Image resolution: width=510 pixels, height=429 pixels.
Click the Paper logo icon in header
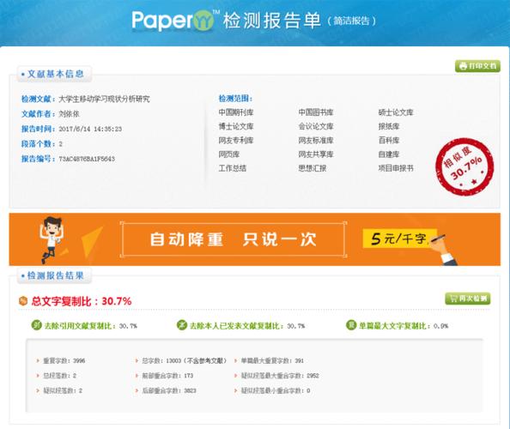(203, 21)
